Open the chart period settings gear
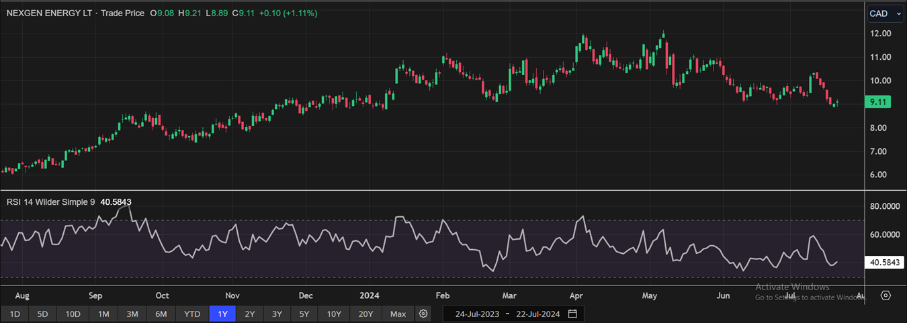Screen dimensions: 907x323 [x=423, y=314]
